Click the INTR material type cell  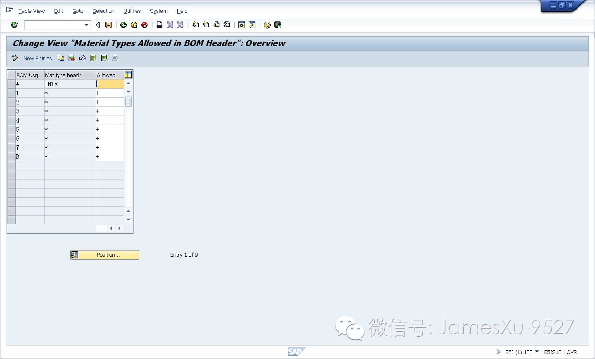coord(70,84)
